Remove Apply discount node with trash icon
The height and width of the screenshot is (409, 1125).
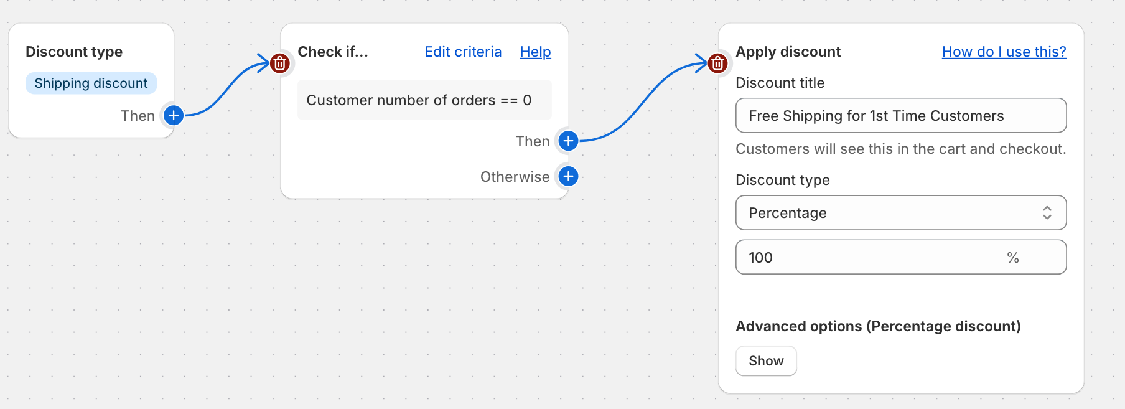[x=717, y=63]
